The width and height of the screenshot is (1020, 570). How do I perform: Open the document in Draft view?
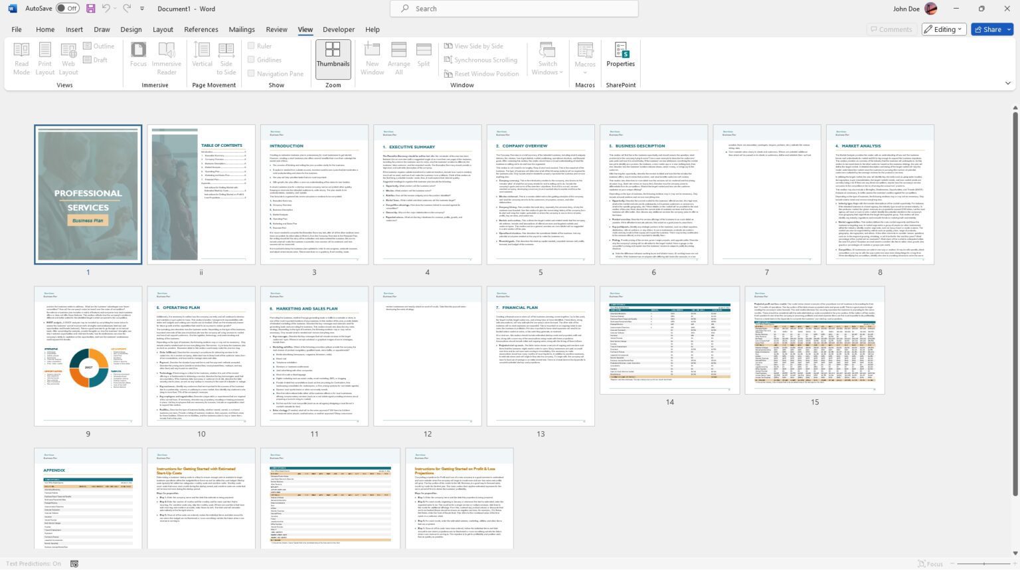(98, 60)
